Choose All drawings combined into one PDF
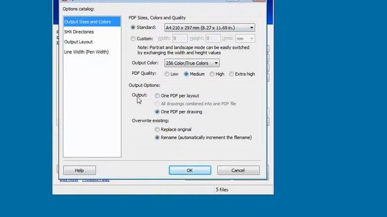Image resolution: width=387 pixels, height=217 pixels. 157,104
